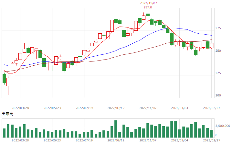This screenshot has width=232, height=144.
Task: Click the 297.0 peak price label
Action: pyautogui.click(x=148, y=7)
